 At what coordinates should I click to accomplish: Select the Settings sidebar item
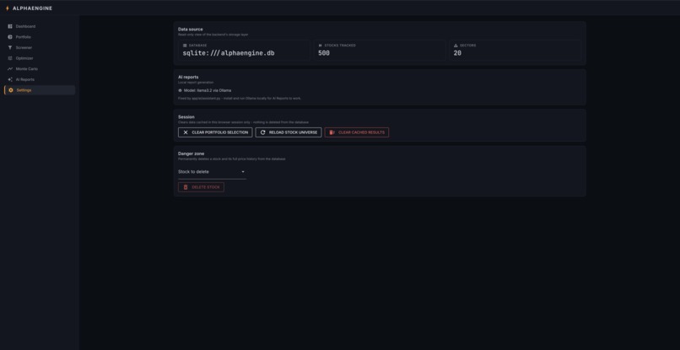coord(40,90)
